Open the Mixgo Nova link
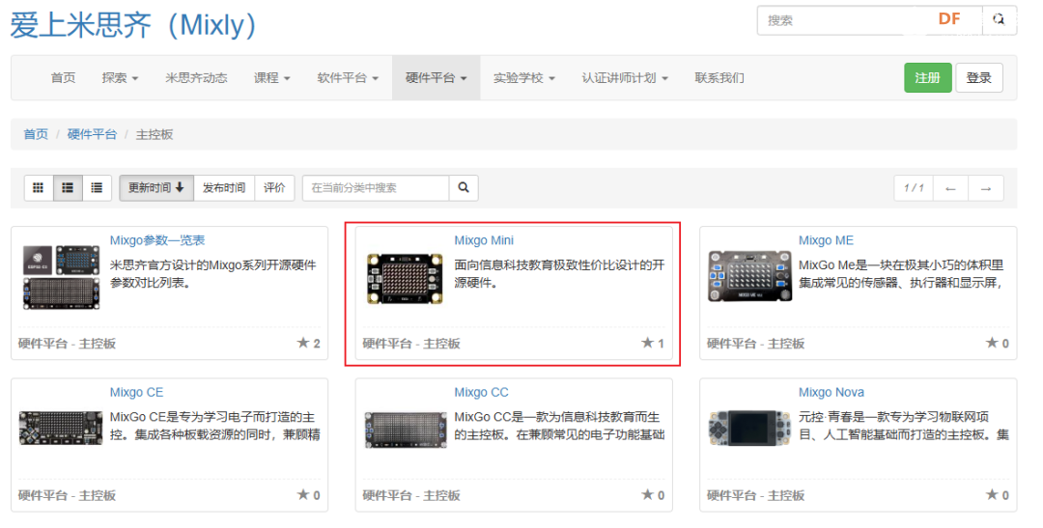Viewport: 1043px width, 528px height. pyautogui.click(x=832, y=392)
